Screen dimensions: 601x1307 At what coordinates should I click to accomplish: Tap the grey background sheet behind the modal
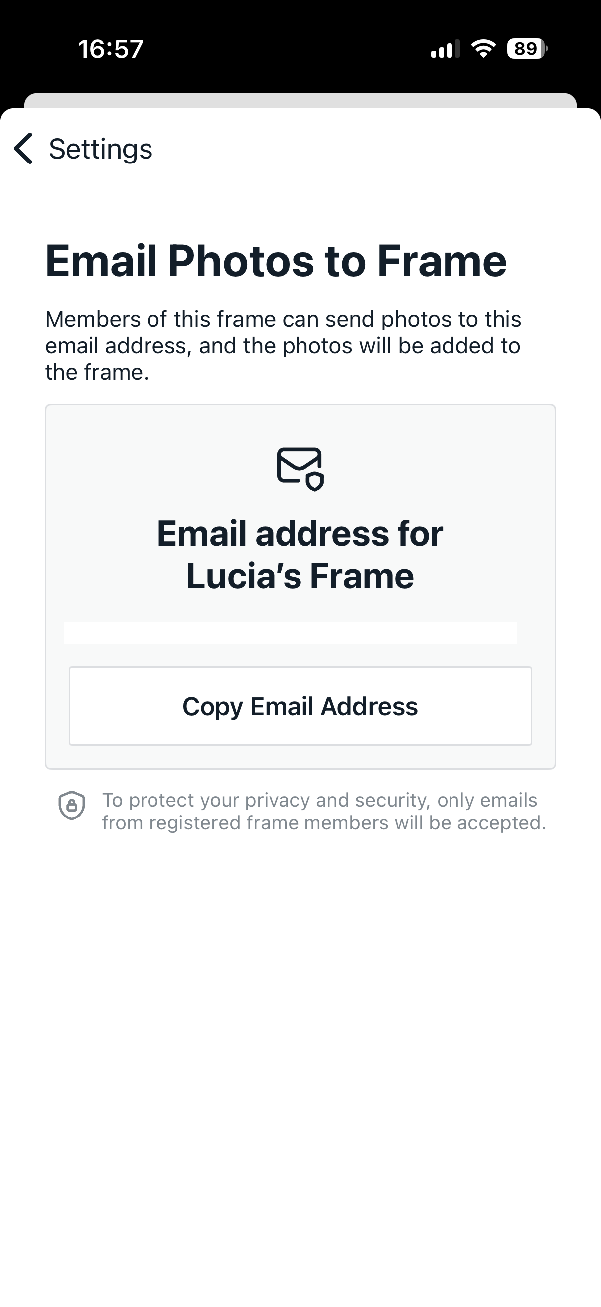point(300,100)
